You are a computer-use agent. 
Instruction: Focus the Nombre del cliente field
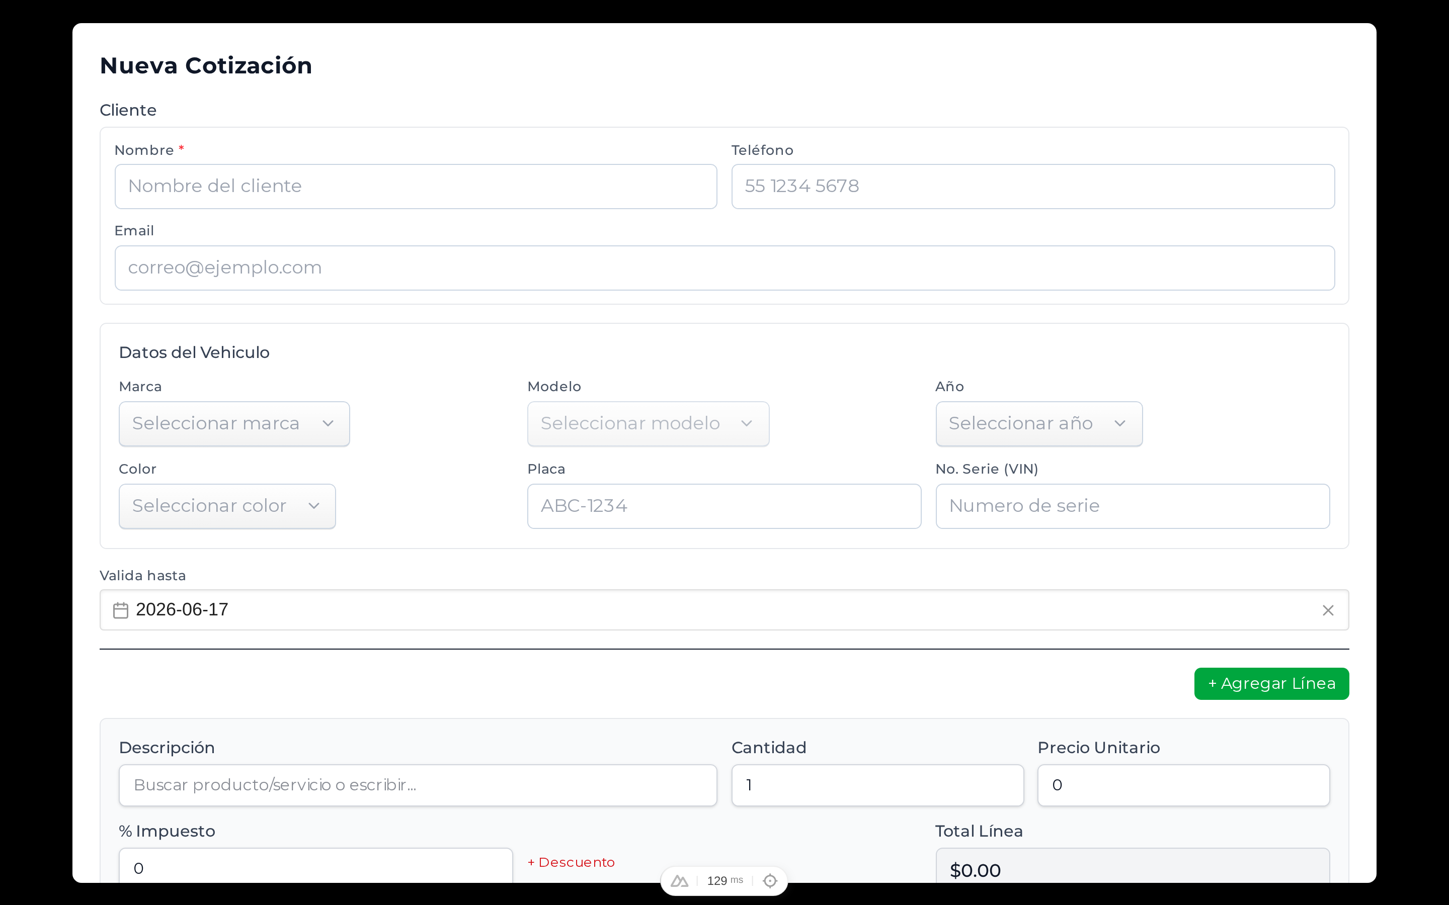click(x=416, y=186)
